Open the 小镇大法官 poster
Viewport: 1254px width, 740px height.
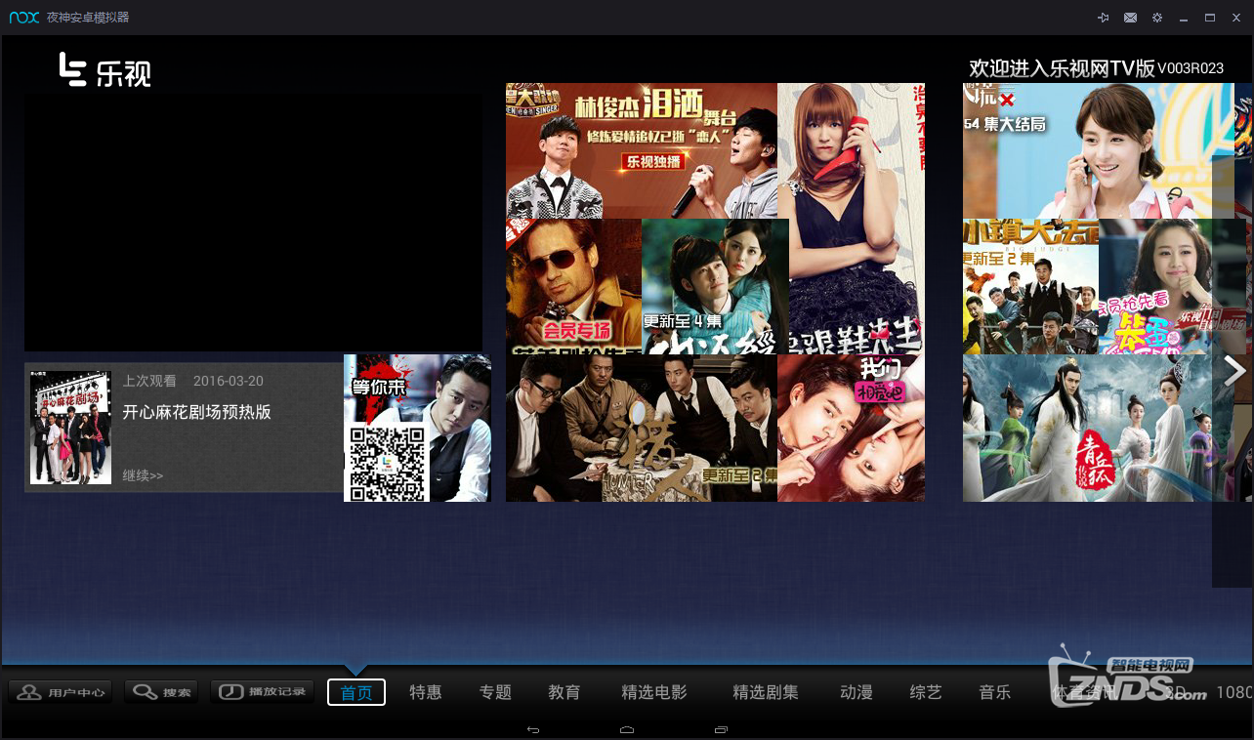(x=1030, y=286)
